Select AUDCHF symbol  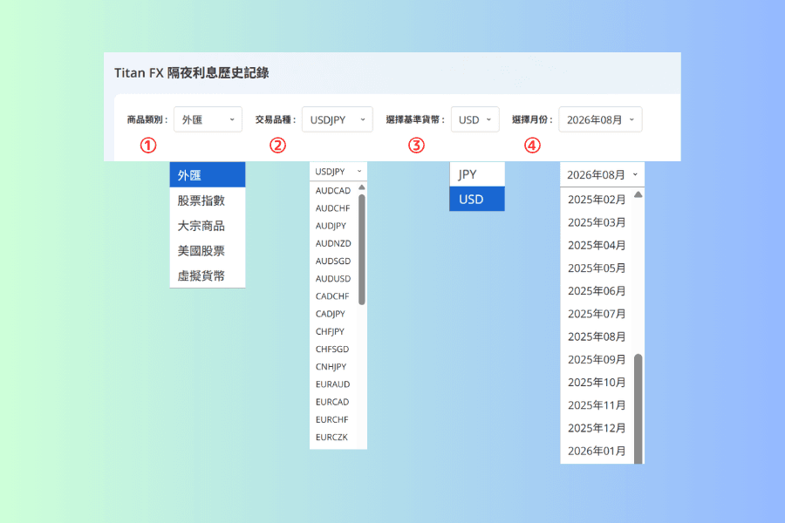coord(333,208)
